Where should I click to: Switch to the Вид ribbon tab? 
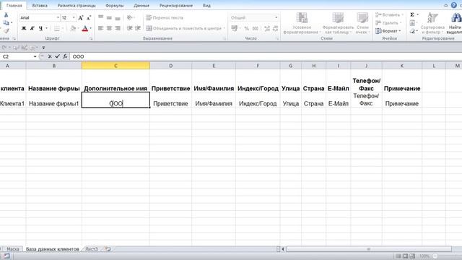click(x=207, y=6)
